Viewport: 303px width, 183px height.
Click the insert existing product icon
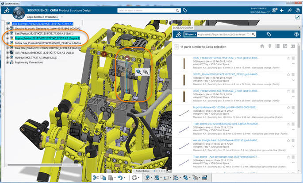[157, 177]
